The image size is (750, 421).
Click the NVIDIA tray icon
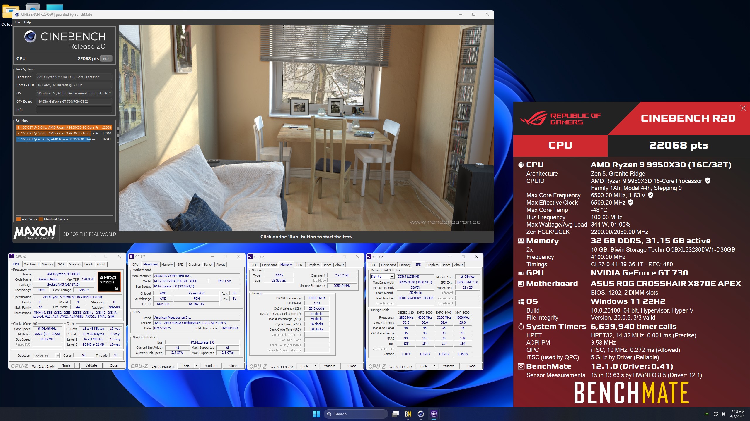click(707, 414)
